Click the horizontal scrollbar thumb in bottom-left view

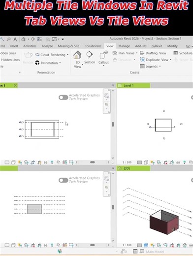tap(93, 245)
